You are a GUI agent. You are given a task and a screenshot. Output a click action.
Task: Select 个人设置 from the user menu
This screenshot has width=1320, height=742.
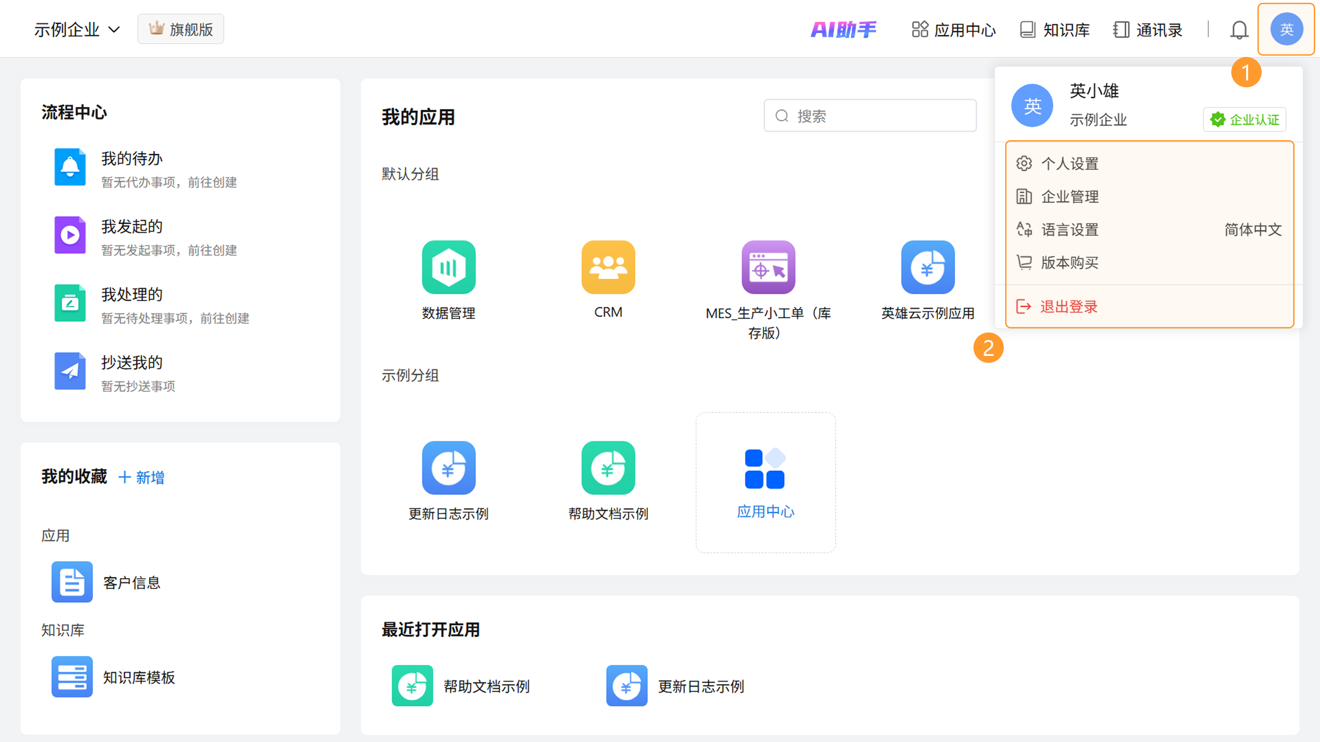pyautogui.click(x=1070, y=164)
